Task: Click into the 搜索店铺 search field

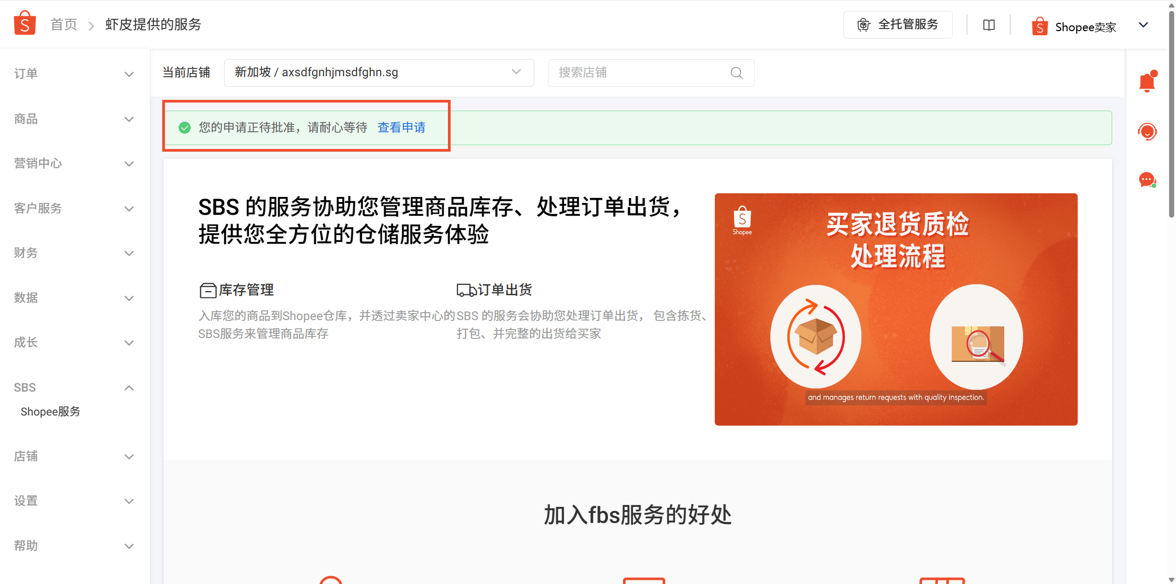Action: tap(651, 73)
